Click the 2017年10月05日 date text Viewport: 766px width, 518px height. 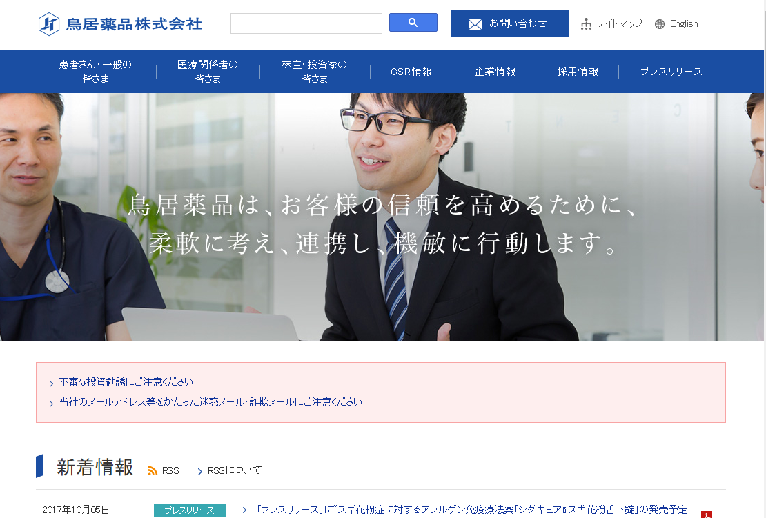pyautogui.click(x=76, y=510)
